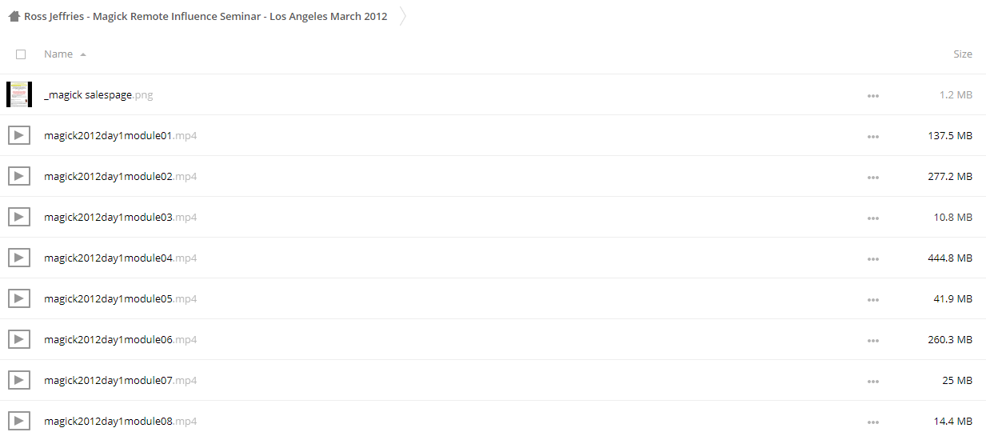Sort files by Name column
The image size is (986, 440).
pos(58,54)
